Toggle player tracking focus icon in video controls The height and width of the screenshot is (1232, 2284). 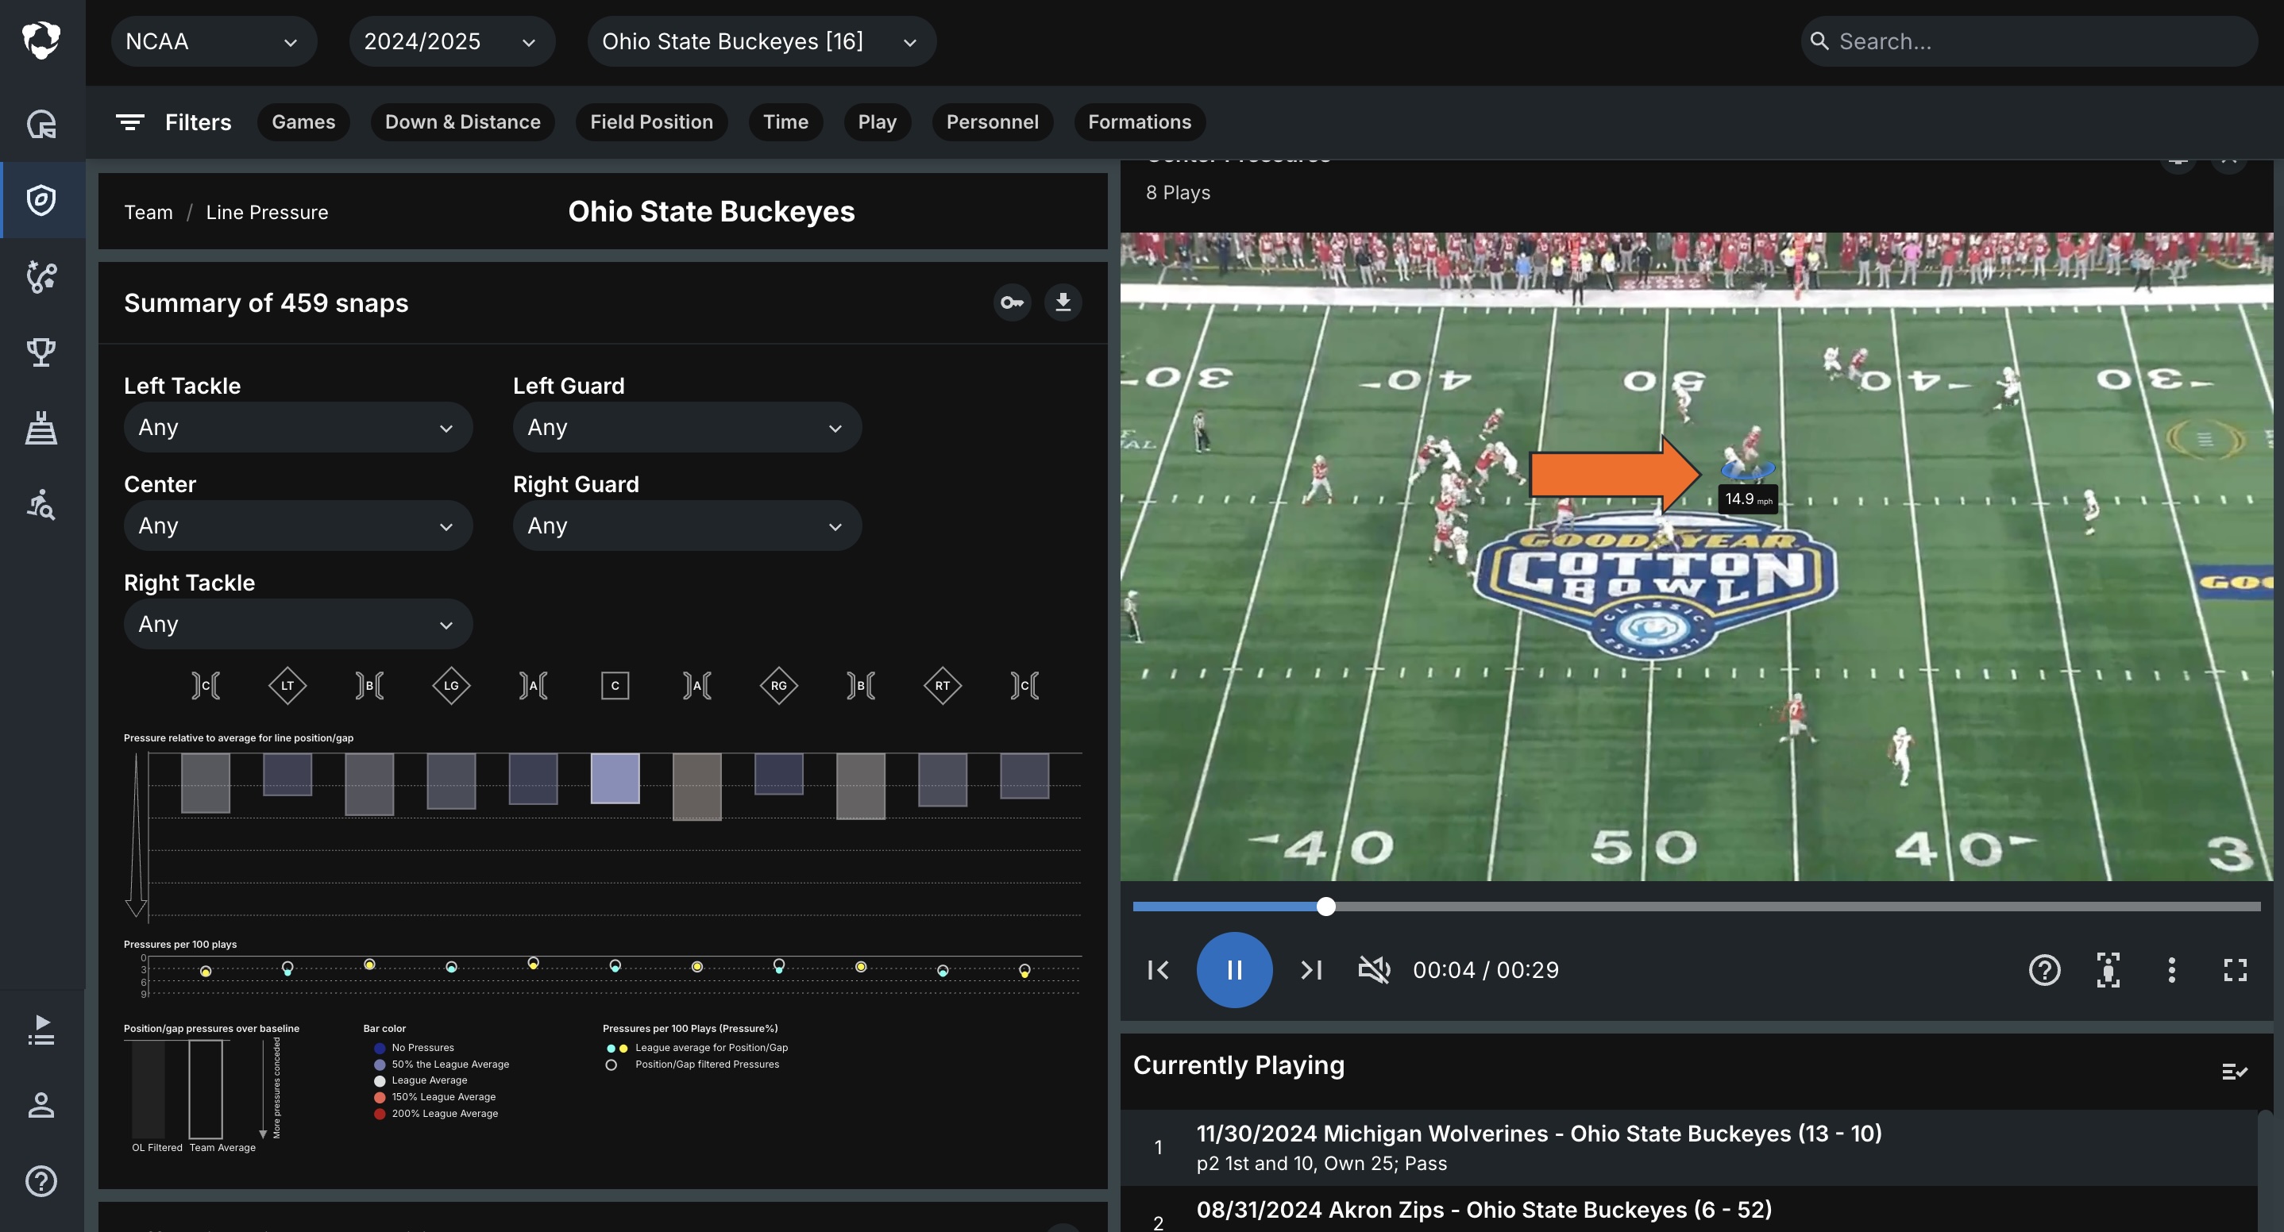point(2108,971)
